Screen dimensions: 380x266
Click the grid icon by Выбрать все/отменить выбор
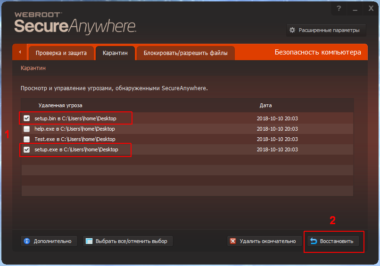pyautogui.click(x=89, y=241)
